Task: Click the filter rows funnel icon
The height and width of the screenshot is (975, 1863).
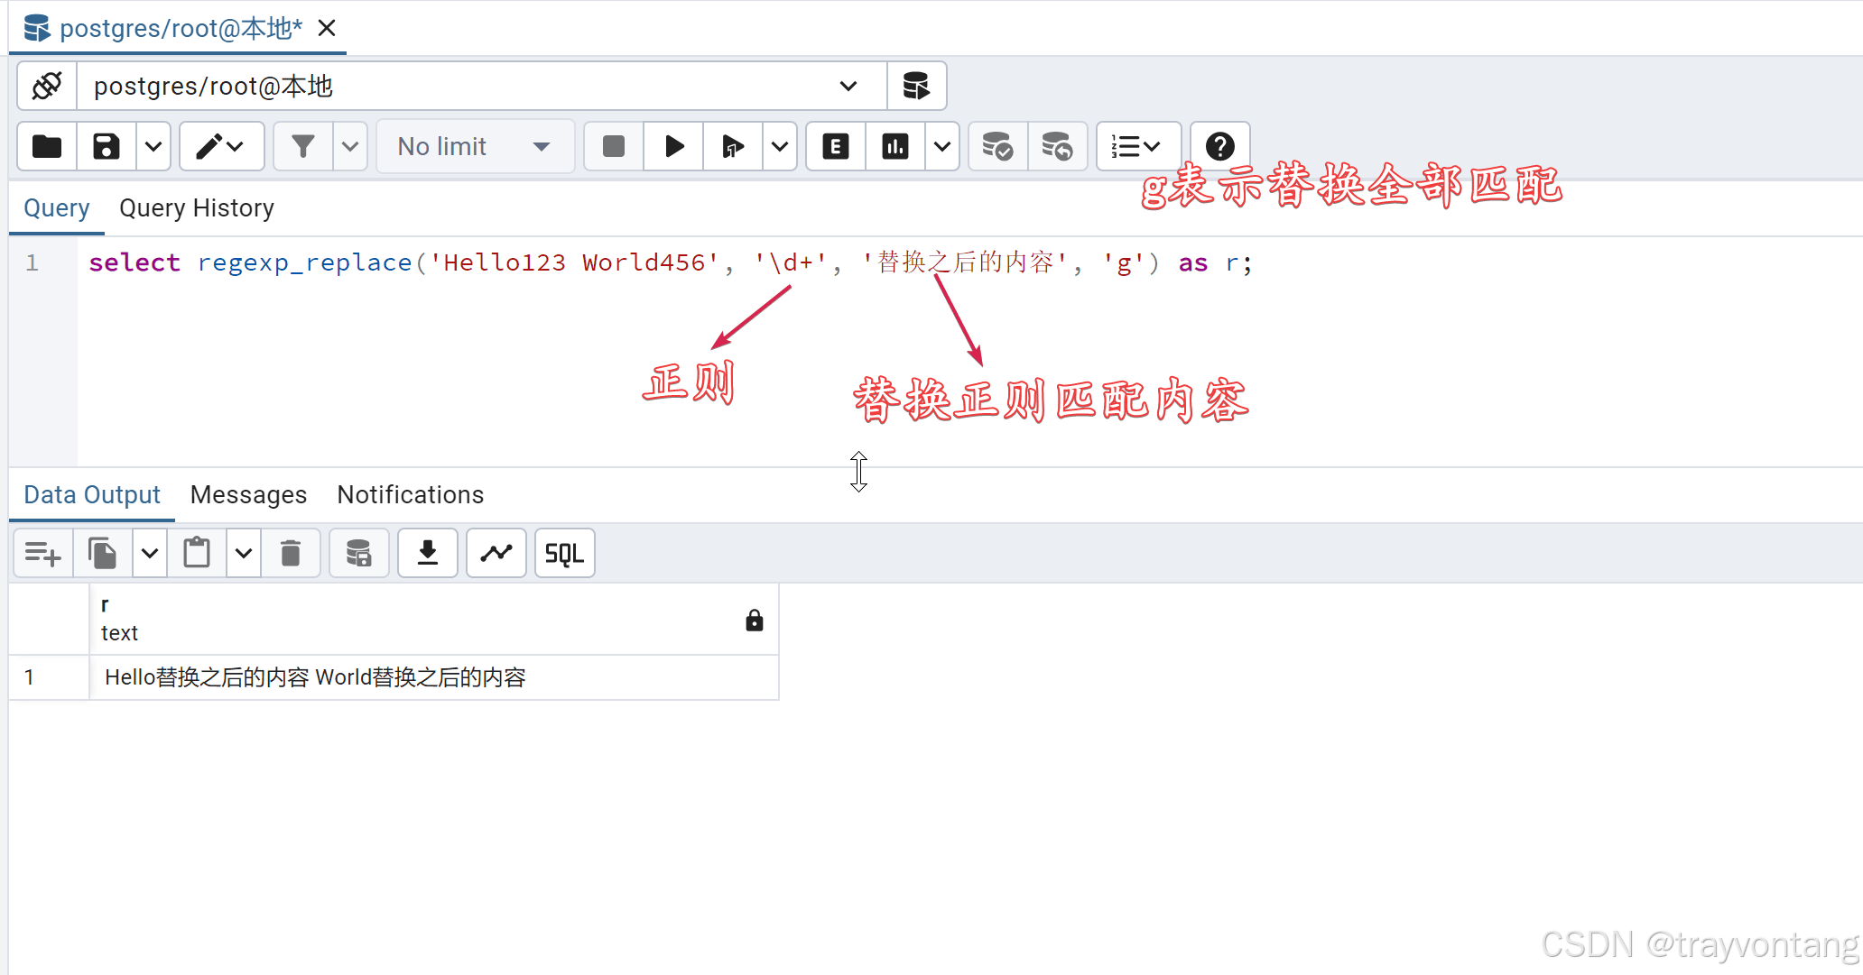Action: [x=303, y=146]
